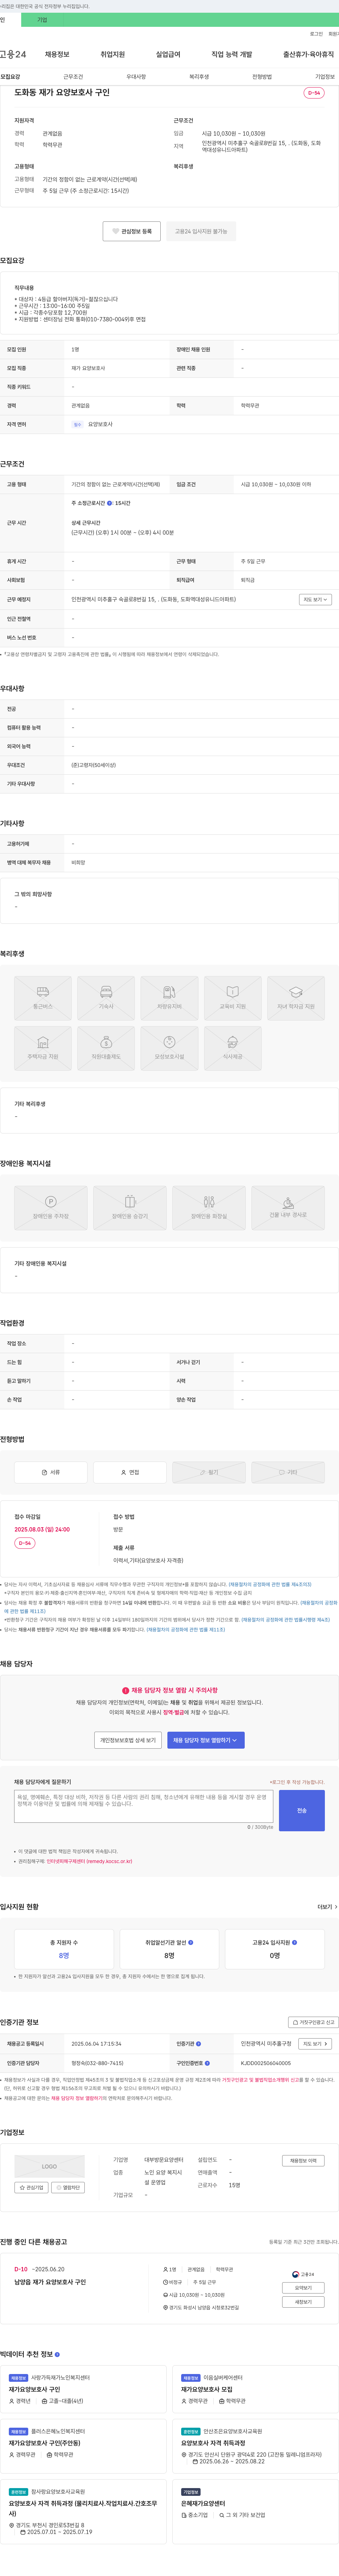Click 요약보기 on the 남양읍 posting
This screenshot has width=339, height=2576.
(303, 2288)
